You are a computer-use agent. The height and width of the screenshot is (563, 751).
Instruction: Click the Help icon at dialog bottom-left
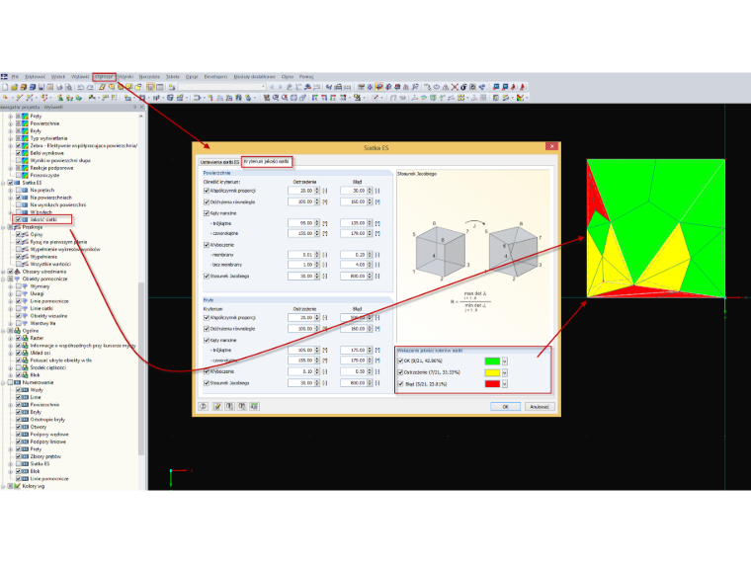pyautogui.click(x=204, y=406)
